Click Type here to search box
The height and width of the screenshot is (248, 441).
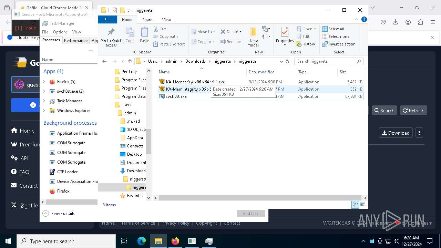66,241
